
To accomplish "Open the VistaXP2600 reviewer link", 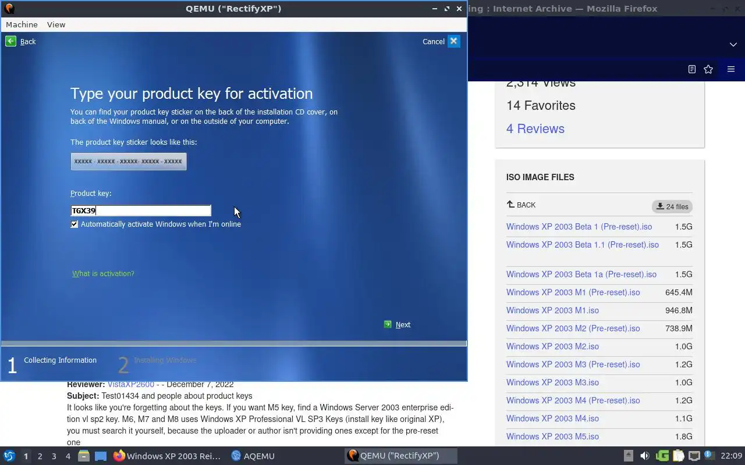I will click(131, 384).
